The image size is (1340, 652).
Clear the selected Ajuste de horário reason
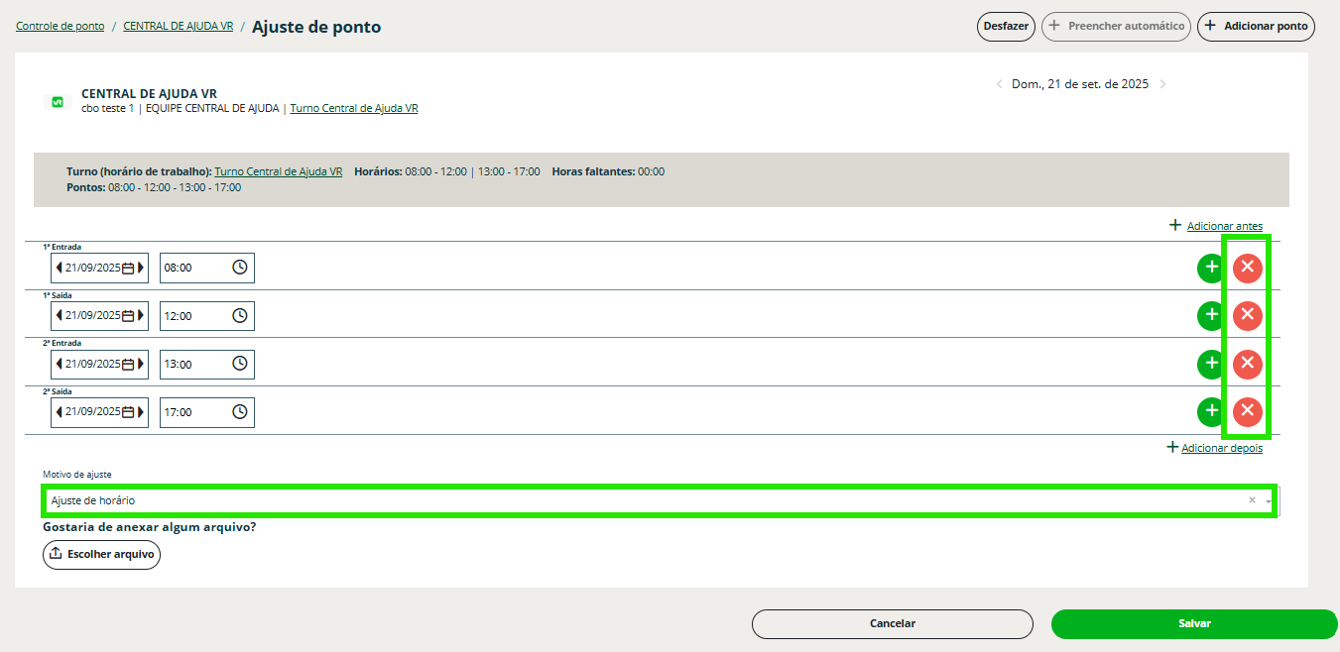coord(1252,500)
